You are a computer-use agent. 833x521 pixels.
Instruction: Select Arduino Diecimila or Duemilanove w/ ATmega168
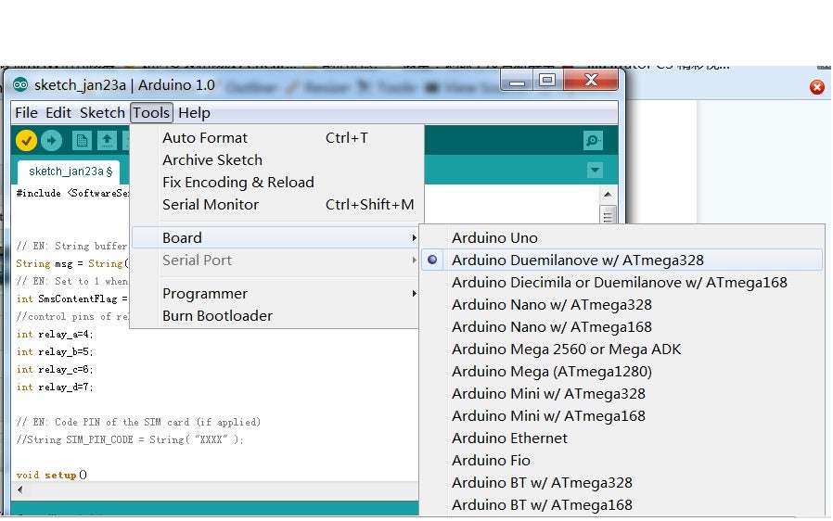[622, 283]
